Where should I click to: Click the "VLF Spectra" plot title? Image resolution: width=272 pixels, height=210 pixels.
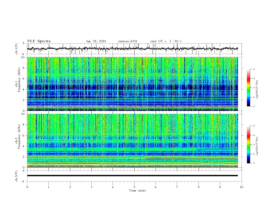(39, 41)
